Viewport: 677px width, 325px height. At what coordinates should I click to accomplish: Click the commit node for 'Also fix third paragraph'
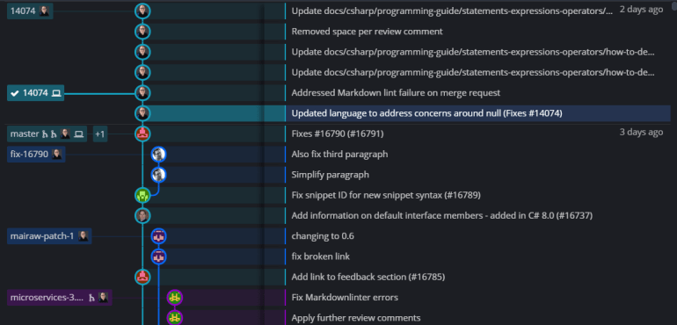coord(158,154)
